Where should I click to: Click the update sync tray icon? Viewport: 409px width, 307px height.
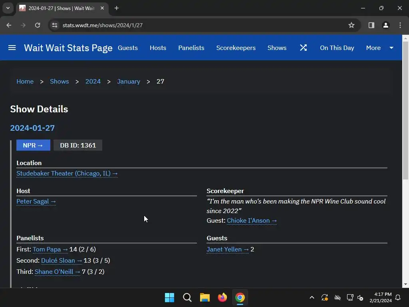point(325,297)
